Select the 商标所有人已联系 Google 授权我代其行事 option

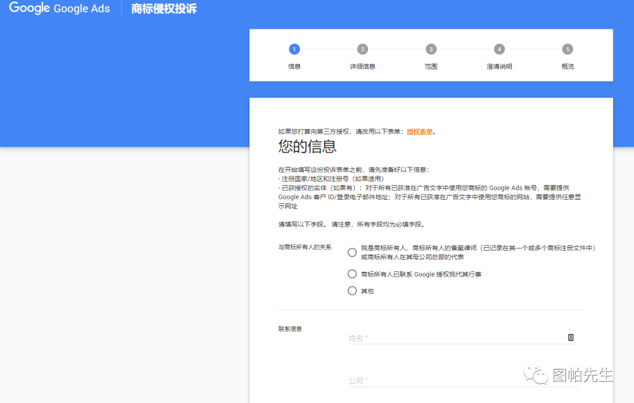tap(352, 274)
